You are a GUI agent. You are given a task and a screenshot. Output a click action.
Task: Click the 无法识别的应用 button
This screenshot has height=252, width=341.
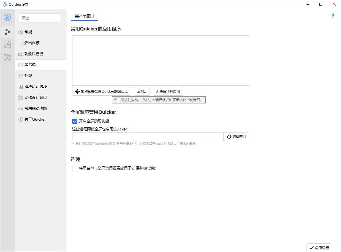168,91
